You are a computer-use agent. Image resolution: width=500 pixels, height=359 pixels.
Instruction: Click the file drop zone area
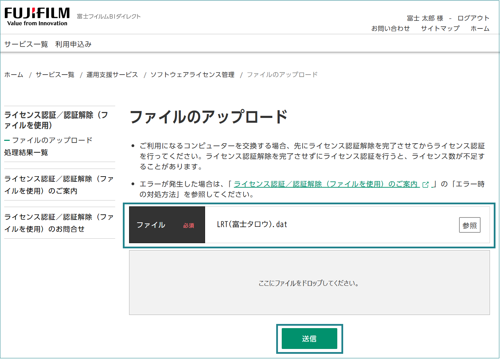pos(309,283)
